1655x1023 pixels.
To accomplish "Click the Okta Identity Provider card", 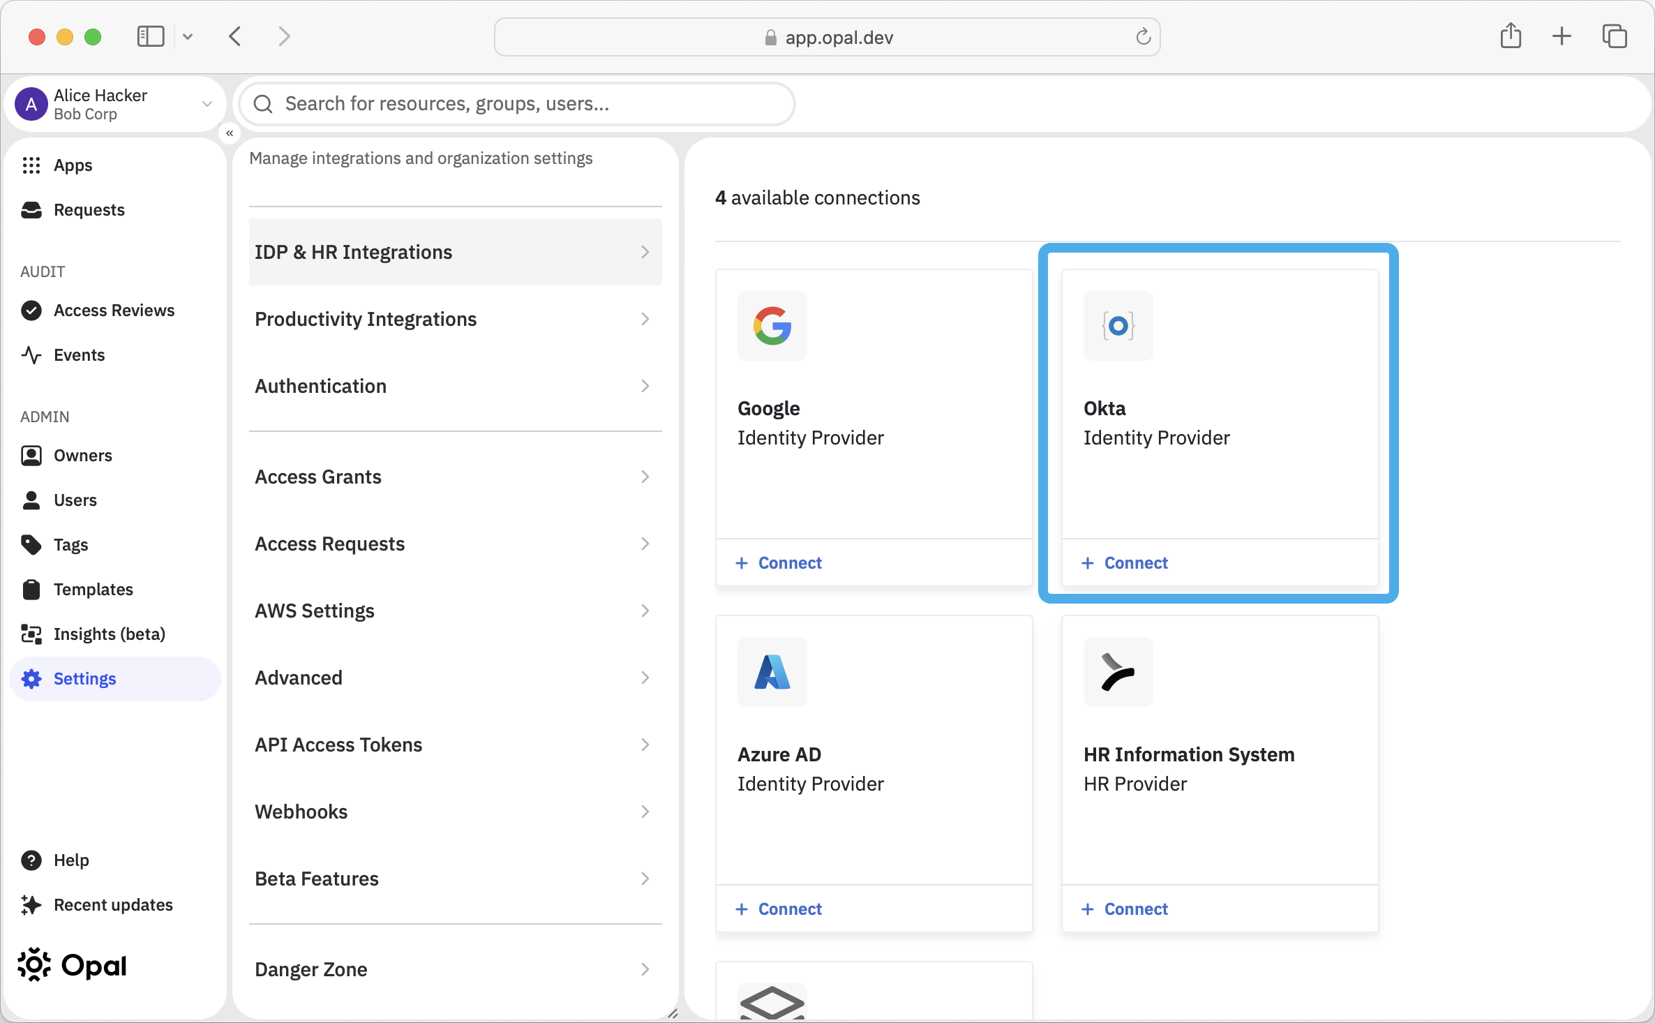I will coord(1220,427).
